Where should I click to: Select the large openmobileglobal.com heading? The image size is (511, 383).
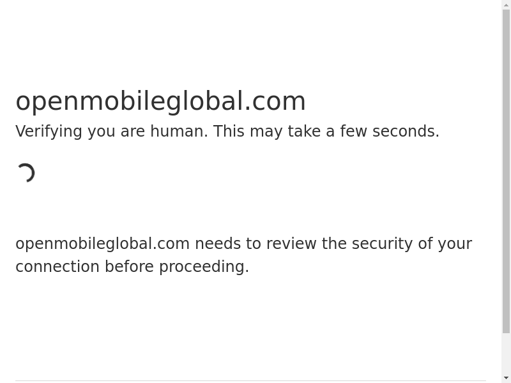point(160,101)
